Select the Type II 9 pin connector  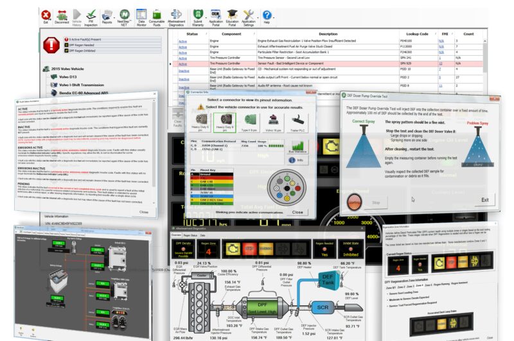pyautogui.click(x=249, y=122)
